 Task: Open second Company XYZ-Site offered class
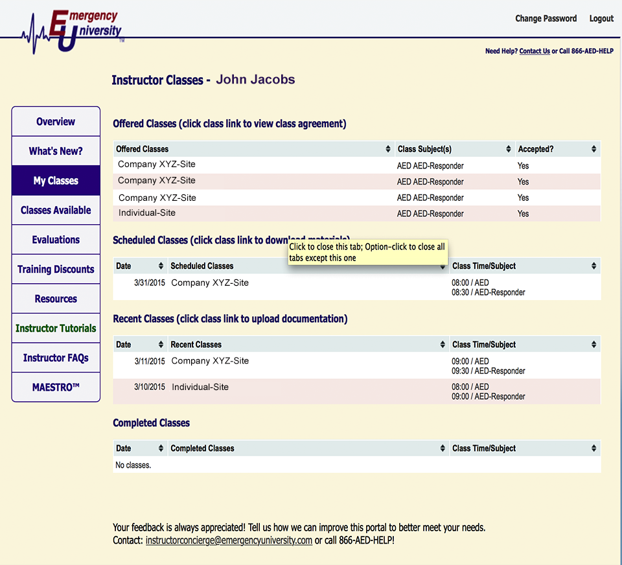(x=157, y=181)
